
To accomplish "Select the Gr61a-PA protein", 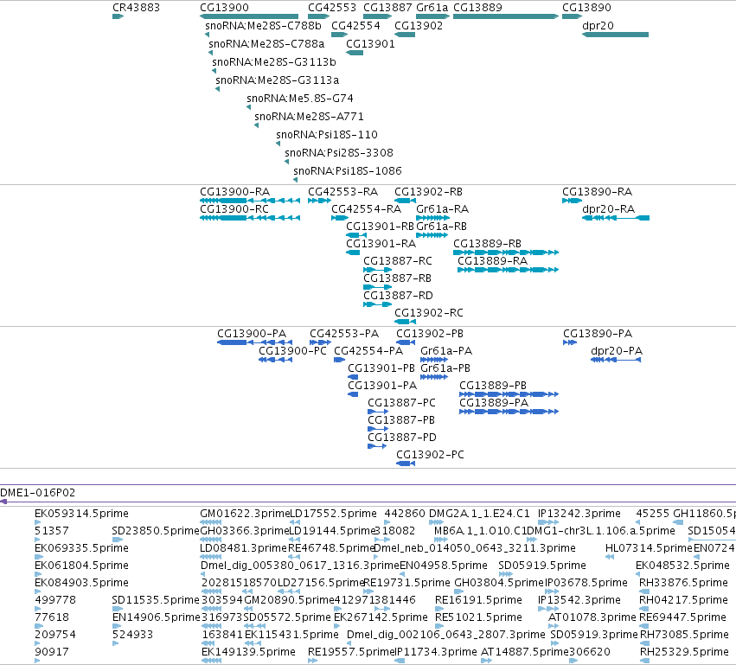I will (x=434, y=360).
